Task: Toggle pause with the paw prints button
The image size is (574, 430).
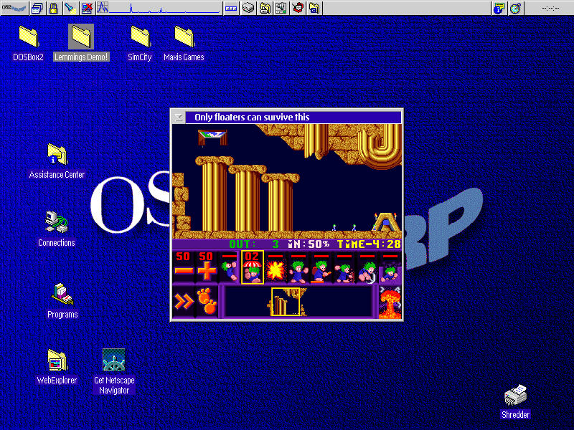Action: click(207, 302)
